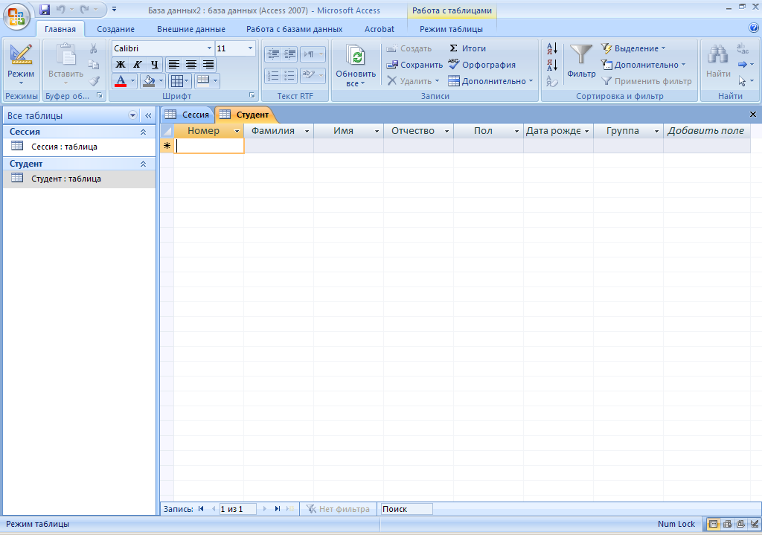Screen dimensions: 762x535
Task: Select the new record row marker
Action: (x=167, y=146)
